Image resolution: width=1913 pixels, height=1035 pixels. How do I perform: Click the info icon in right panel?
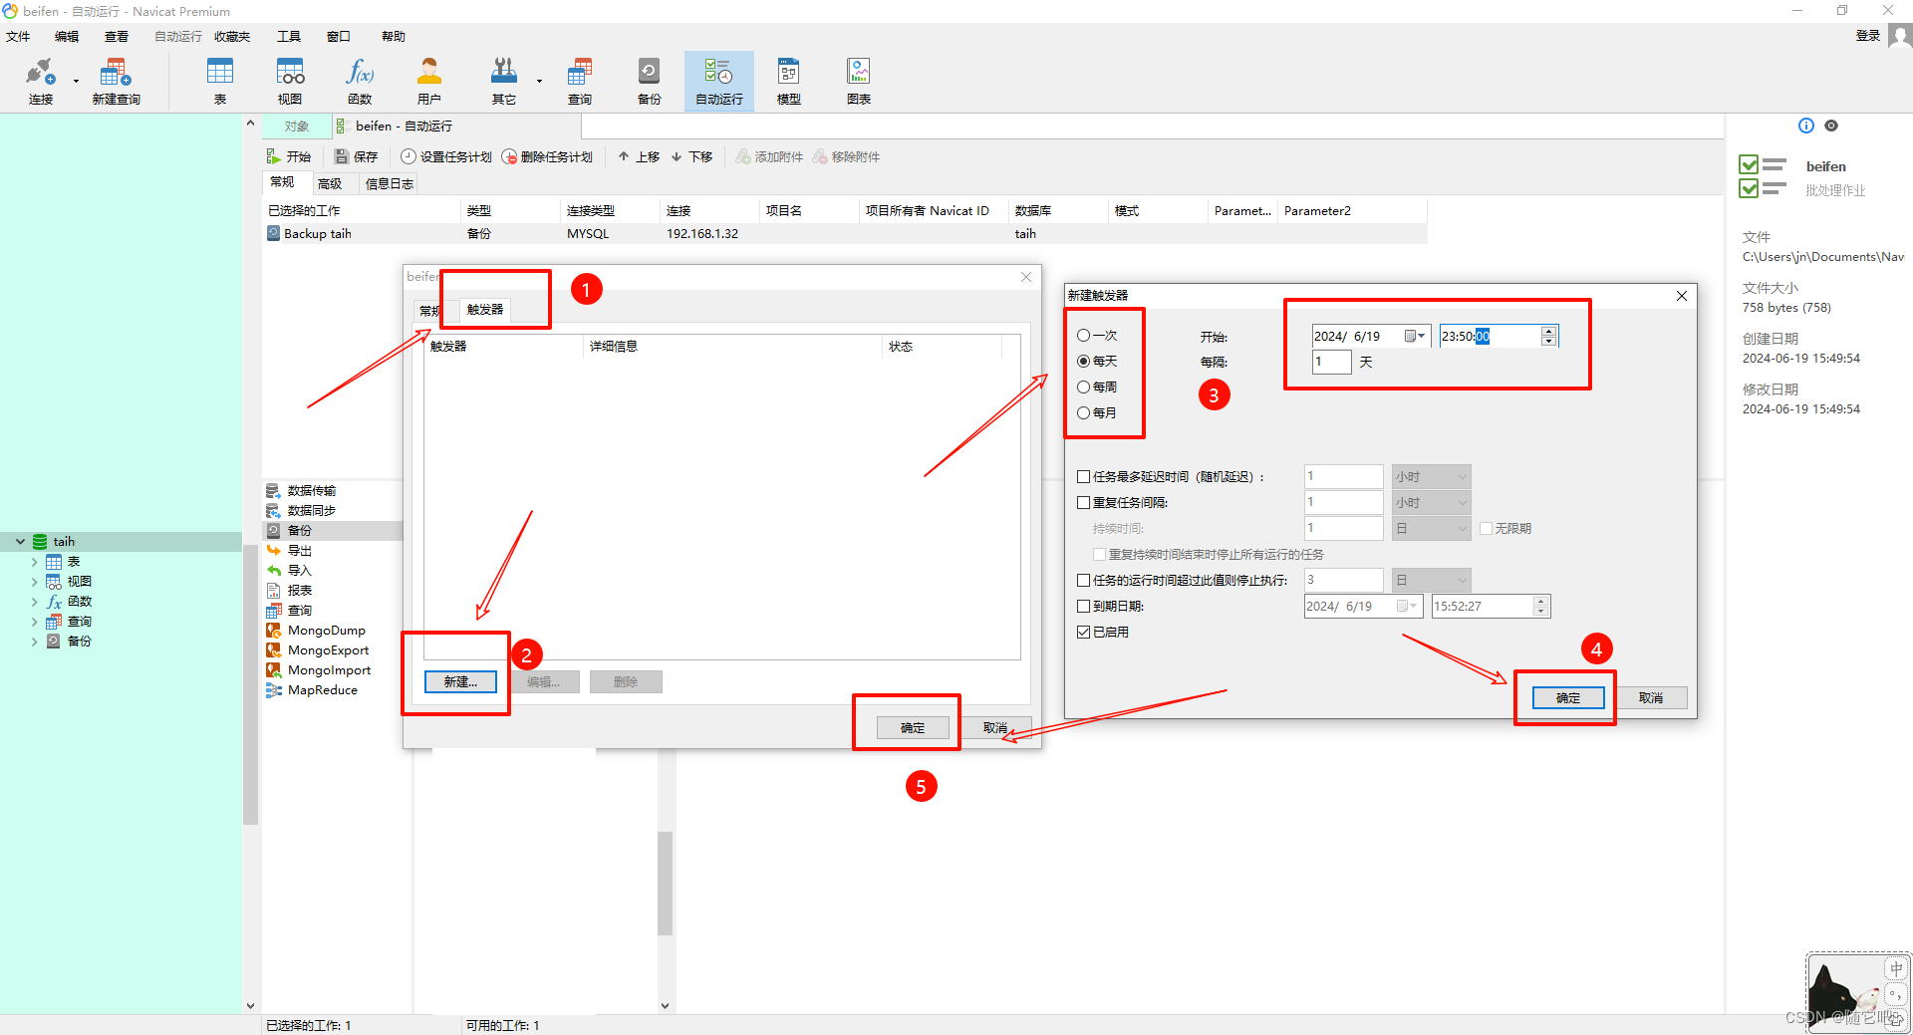(x=1805, y=126)
